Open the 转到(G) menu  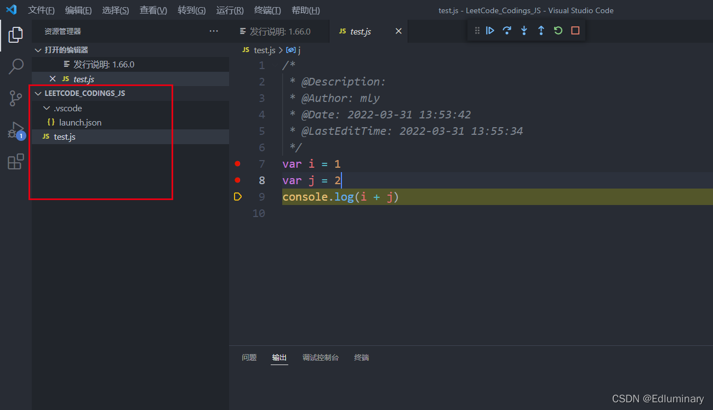[x=192, y=10]
